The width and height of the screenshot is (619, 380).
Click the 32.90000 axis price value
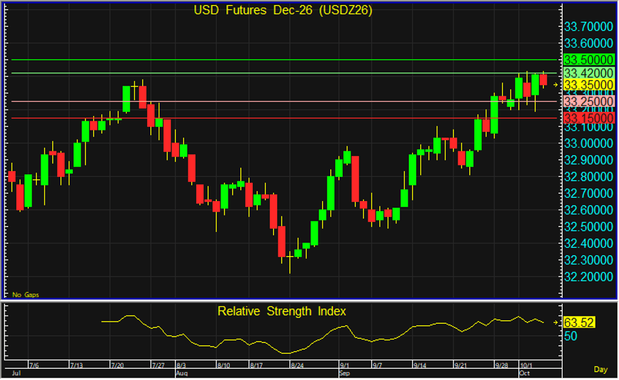click(589, 160)
